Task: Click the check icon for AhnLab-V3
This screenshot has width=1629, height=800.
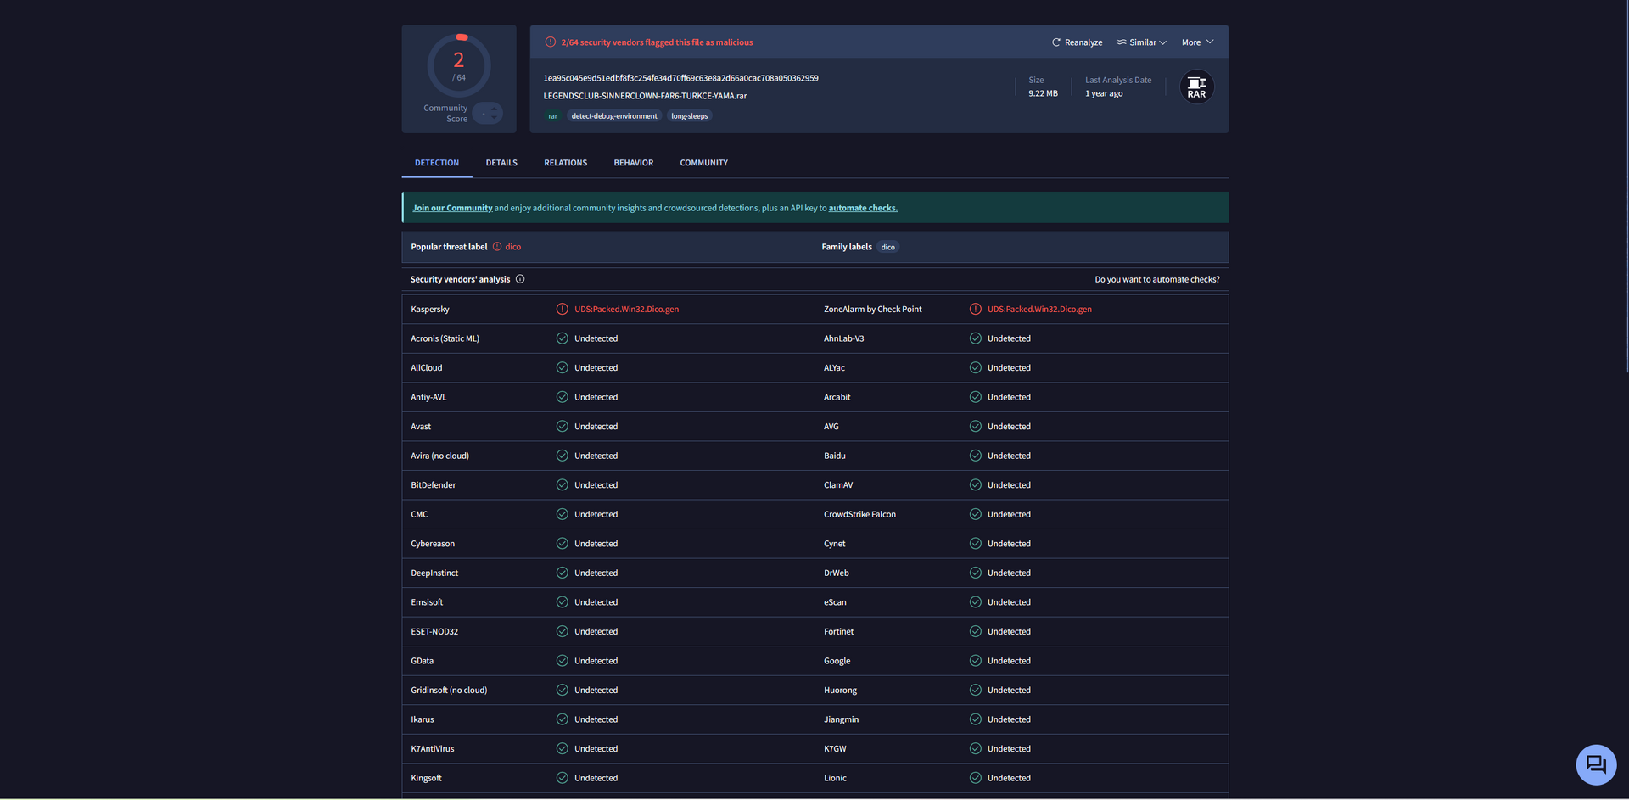Action: click(976, 338)
